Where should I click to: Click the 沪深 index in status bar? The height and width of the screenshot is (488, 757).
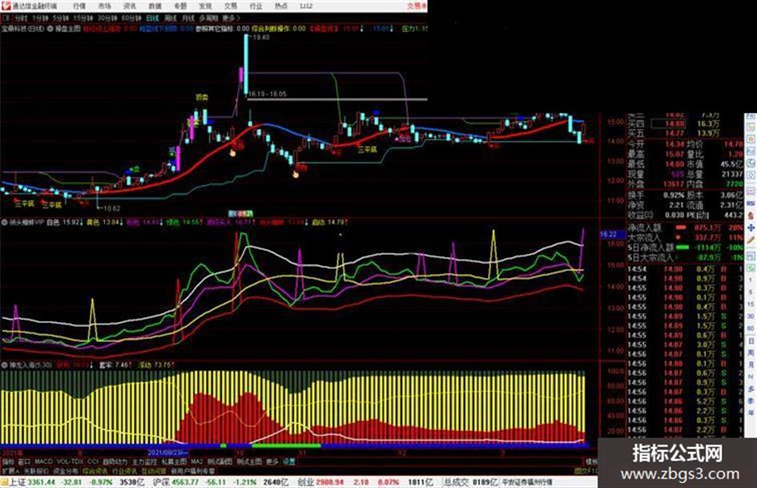point(162,482)
